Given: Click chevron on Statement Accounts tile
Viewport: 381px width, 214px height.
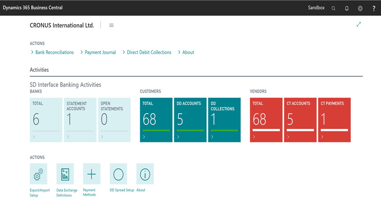Looking at the screenshot, I should [68, 137].
